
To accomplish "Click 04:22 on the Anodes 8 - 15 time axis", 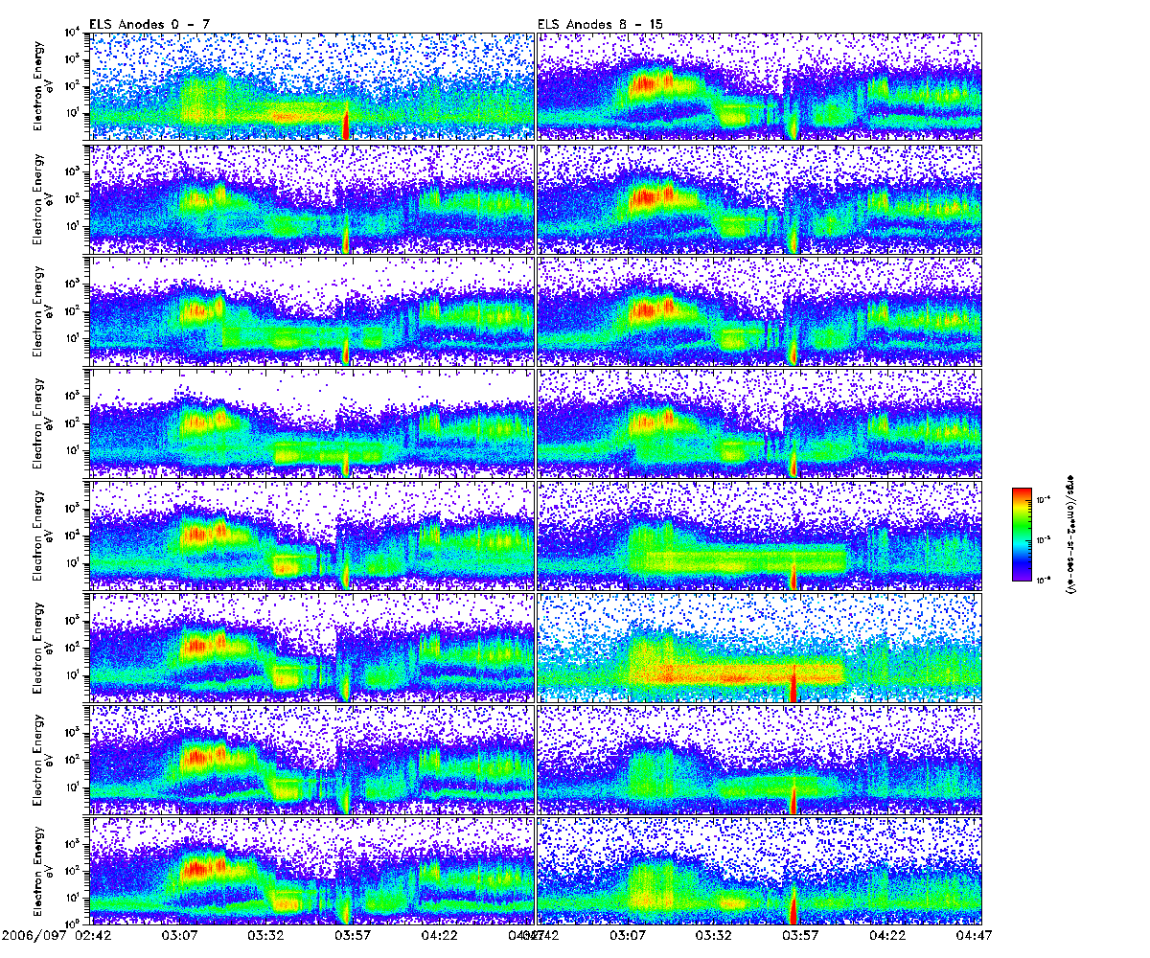I will (x=885, y=934).
